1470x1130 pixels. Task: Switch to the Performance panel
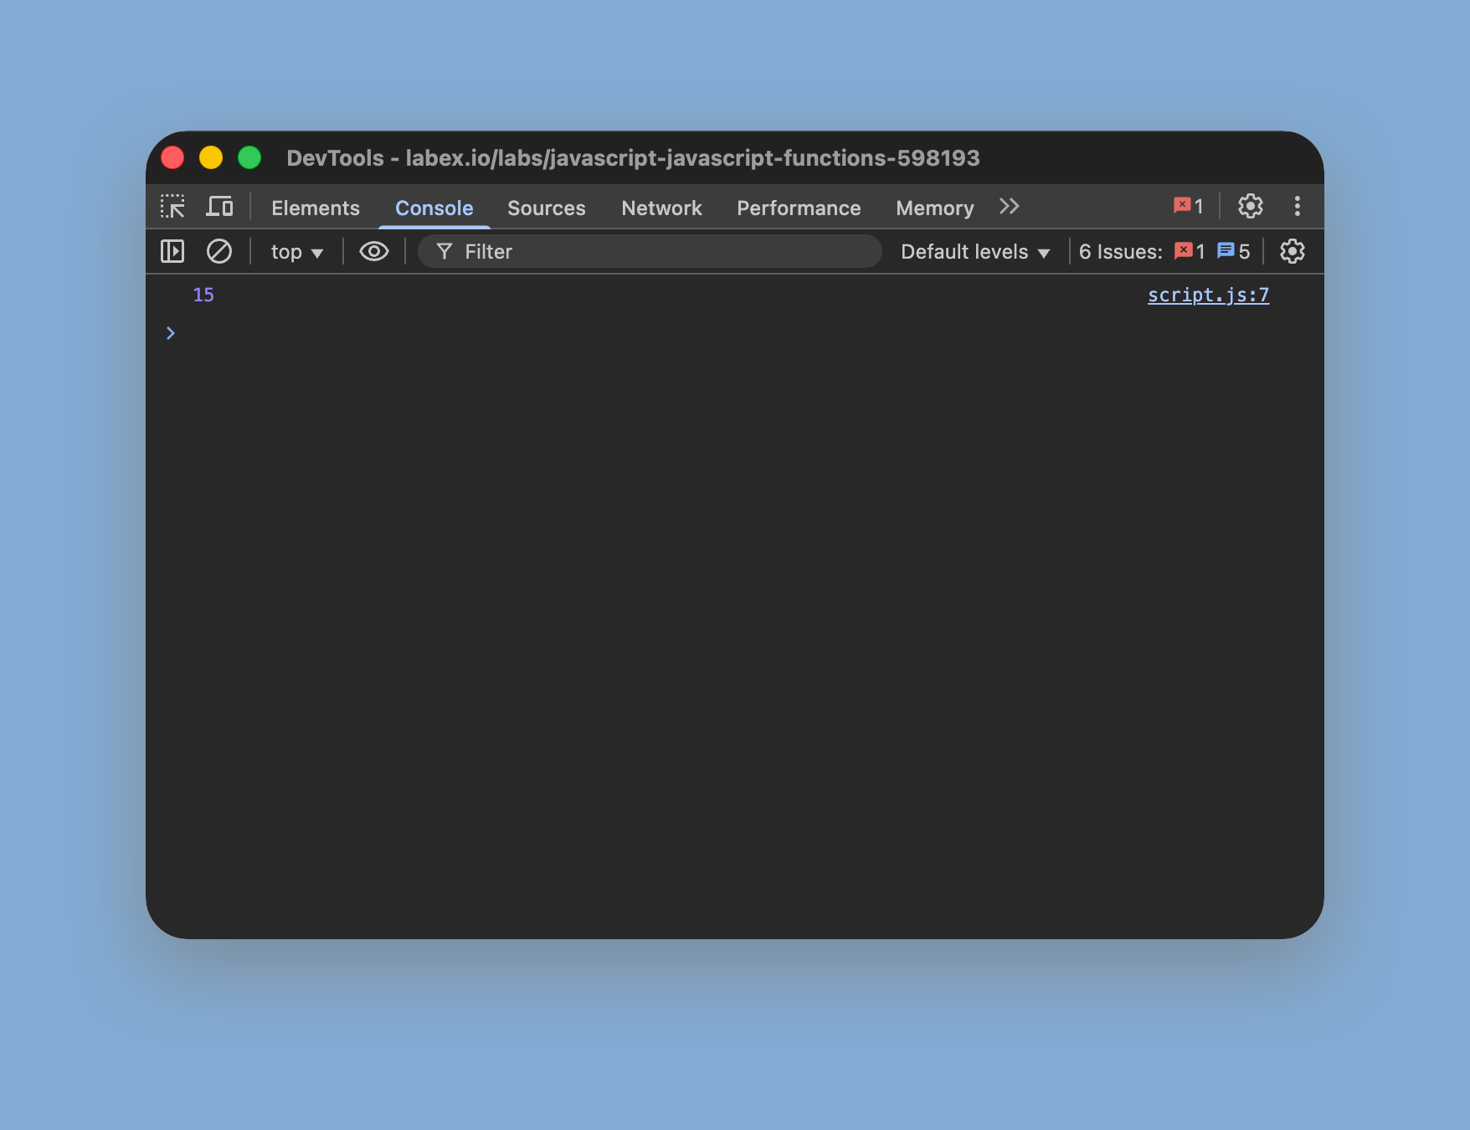[798, 208]
